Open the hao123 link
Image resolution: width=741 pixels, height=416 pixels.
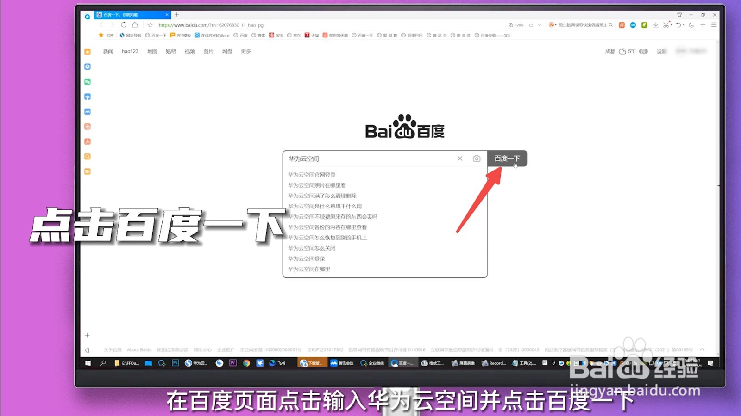click(130, 51)
